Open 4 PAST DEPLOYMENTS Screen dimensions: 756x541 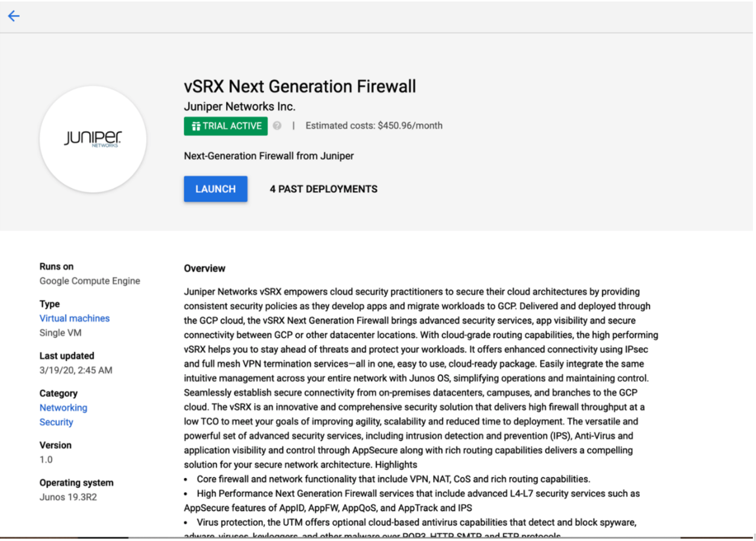pos(323,189)
